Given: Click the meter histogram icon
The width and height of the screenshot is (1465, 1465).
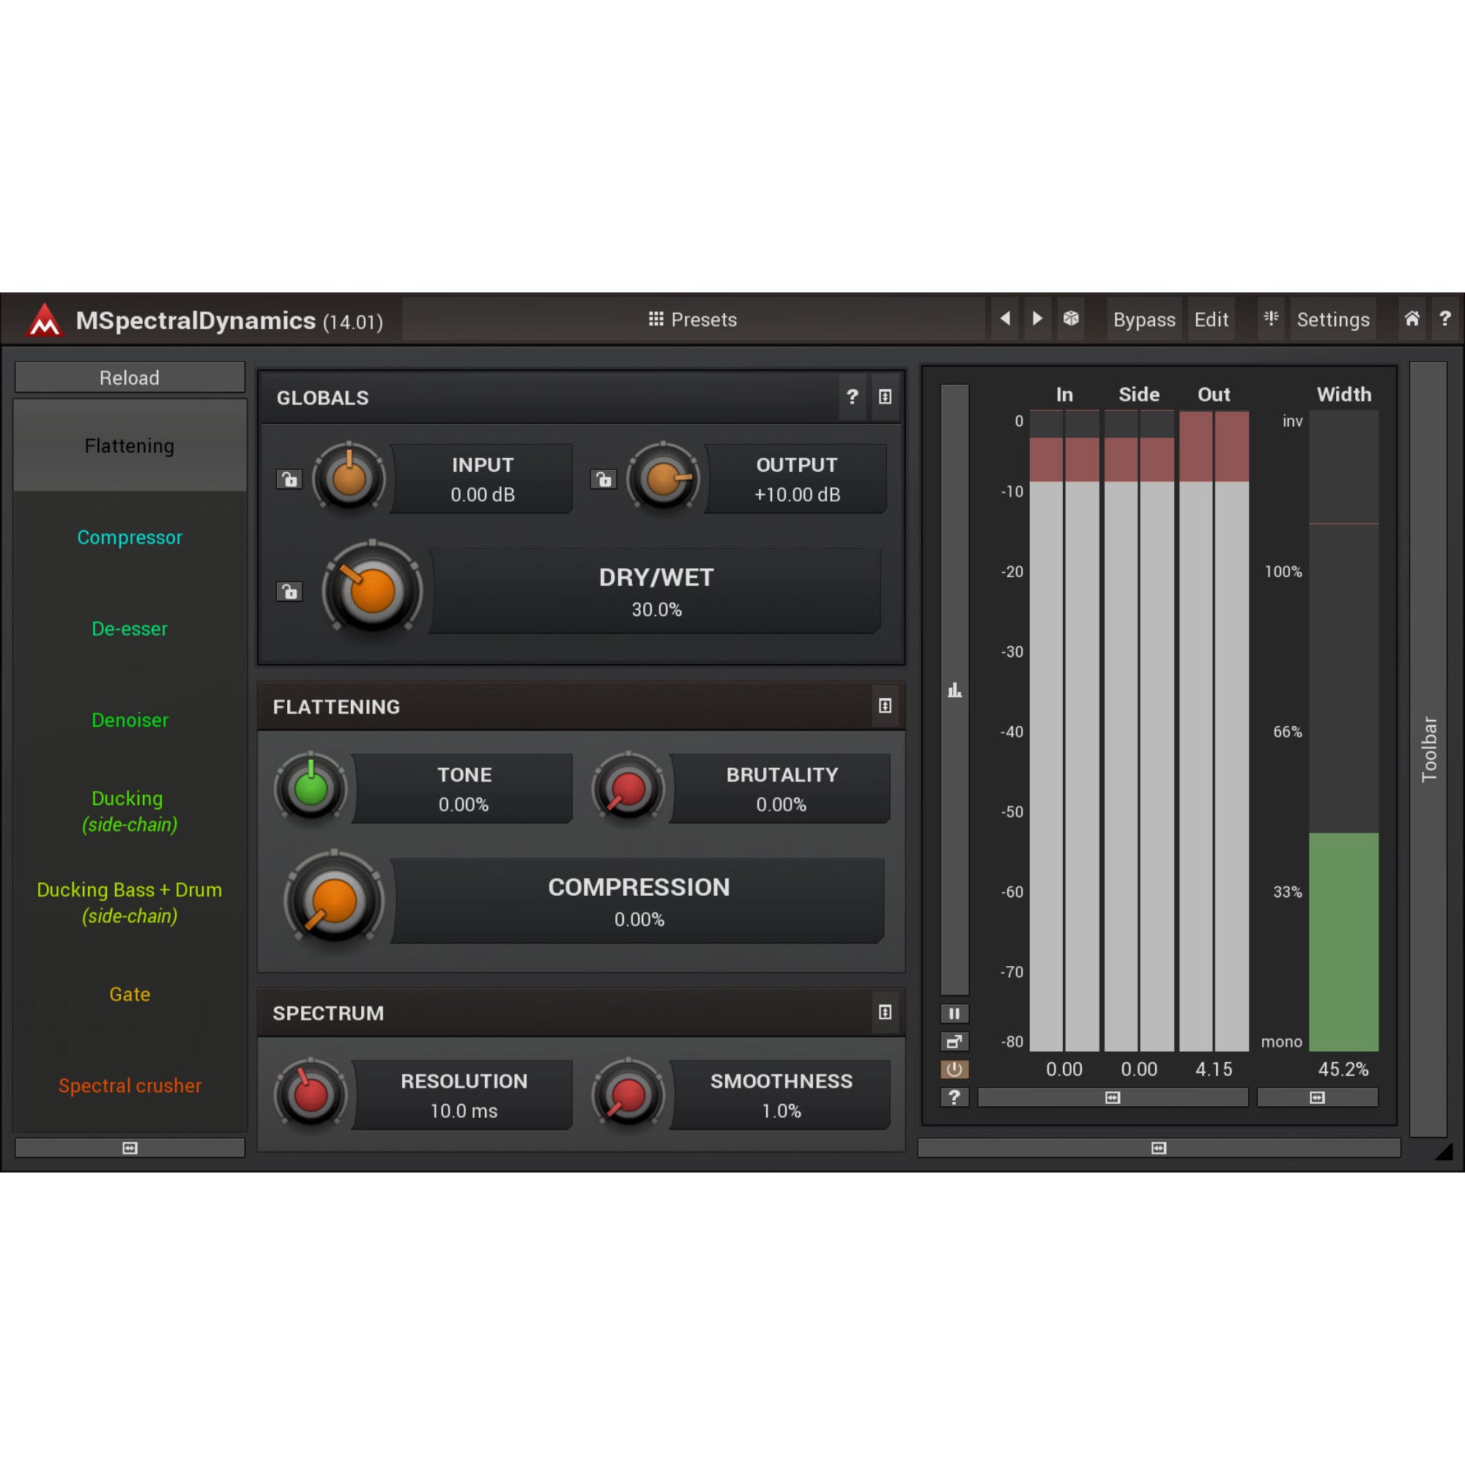Looking at the screenshot, I should tap(954, 690).
